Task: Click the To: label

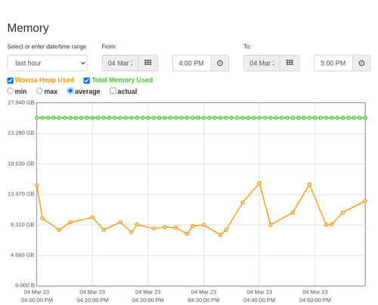Action: point(247,47)
